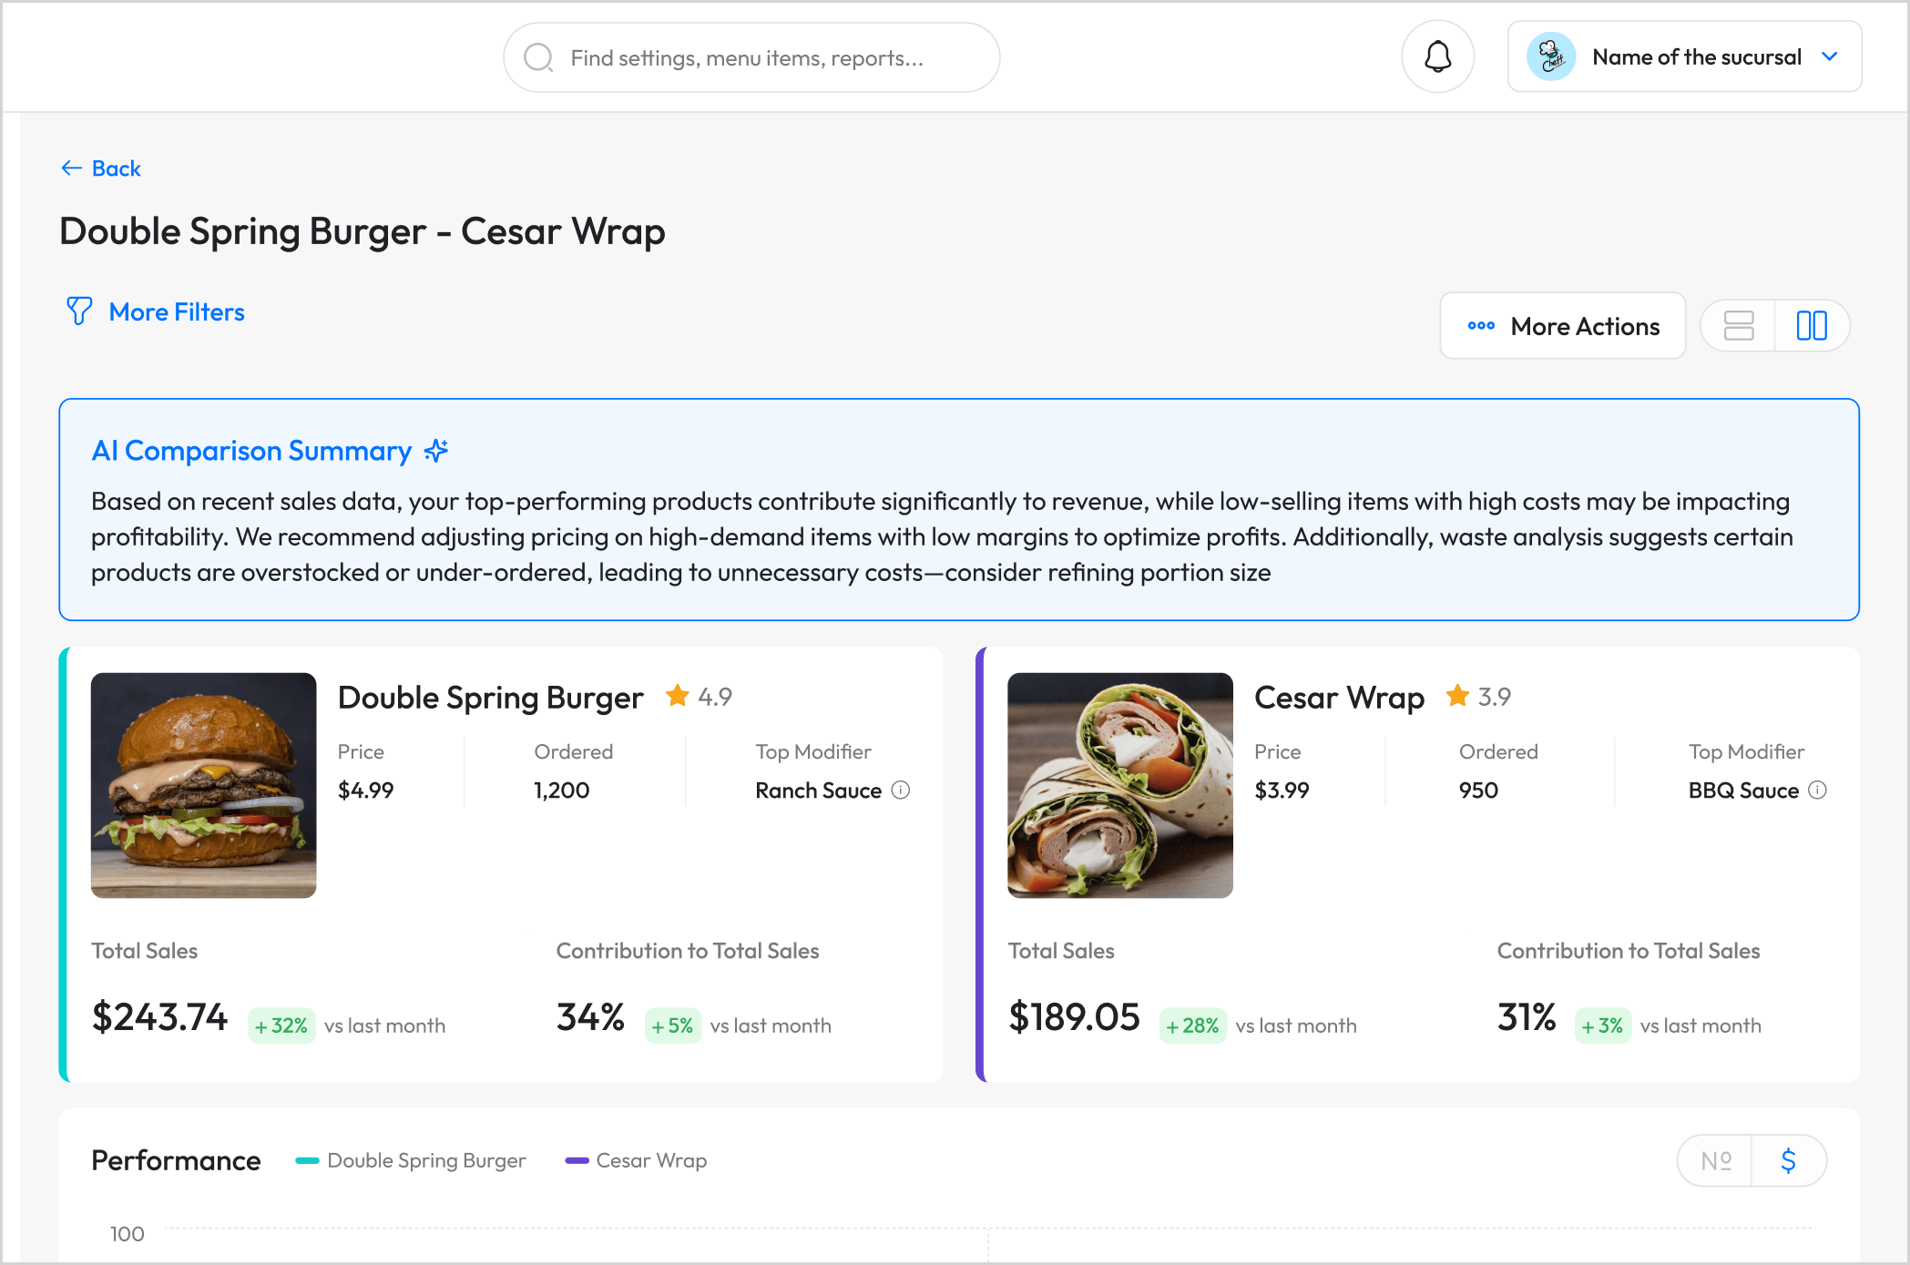Click the More Filters funnel icon
The height and width of the screenshot is (1265, 1910).
point(79,311)
